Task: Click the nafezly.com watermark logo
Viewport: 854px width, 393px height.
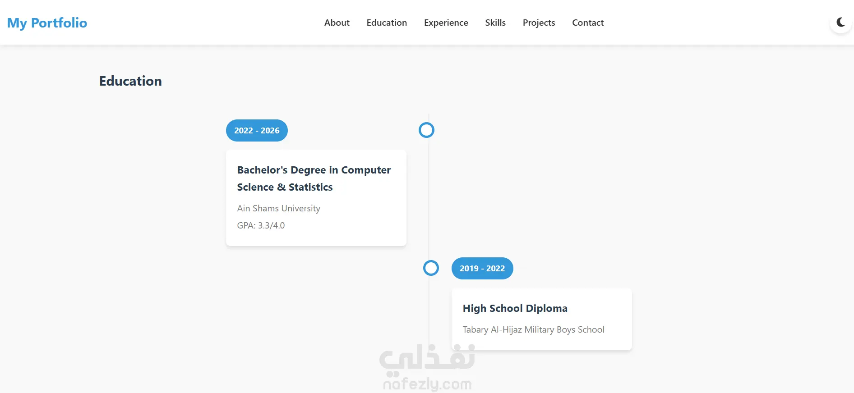Action: (x=427, y=367)
